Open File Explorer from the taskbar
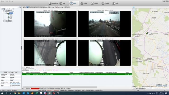 click(x=19, y=93)
